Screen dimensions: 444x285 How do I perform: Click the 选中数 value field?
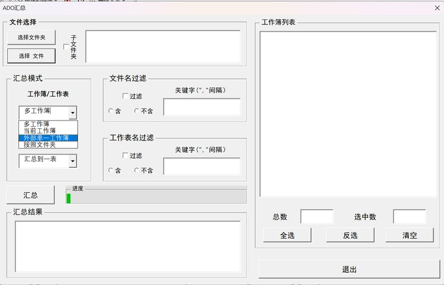(x=409, y=217)
